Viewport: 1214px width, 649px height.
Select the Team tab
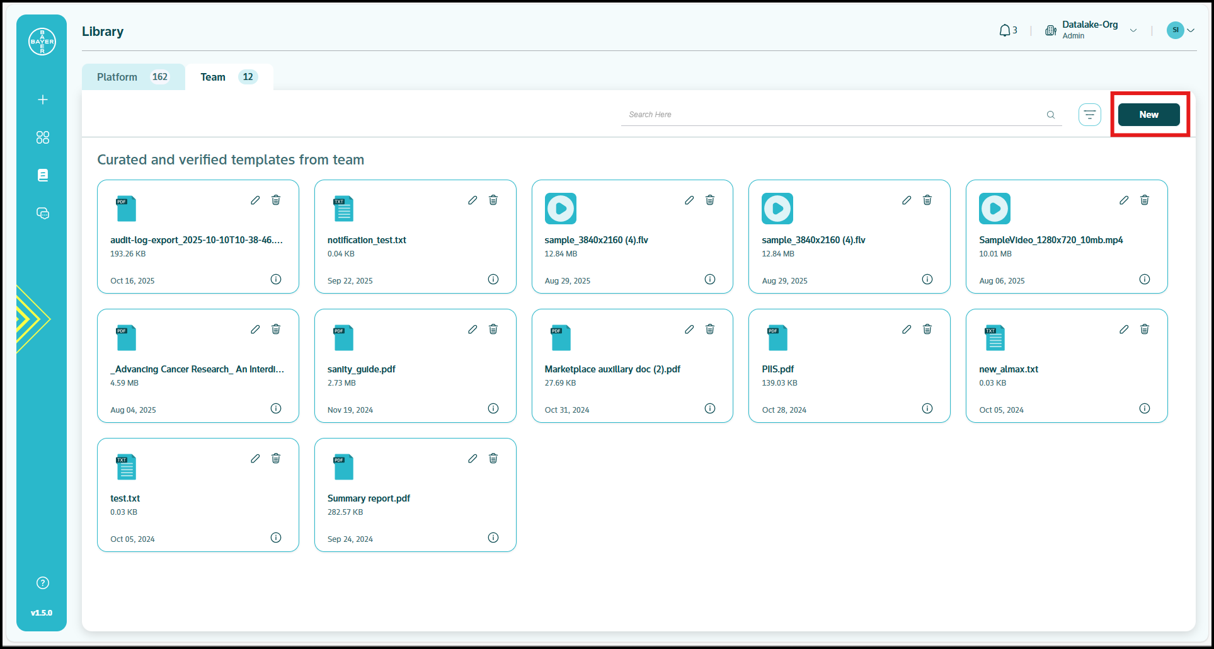point(228,77)
